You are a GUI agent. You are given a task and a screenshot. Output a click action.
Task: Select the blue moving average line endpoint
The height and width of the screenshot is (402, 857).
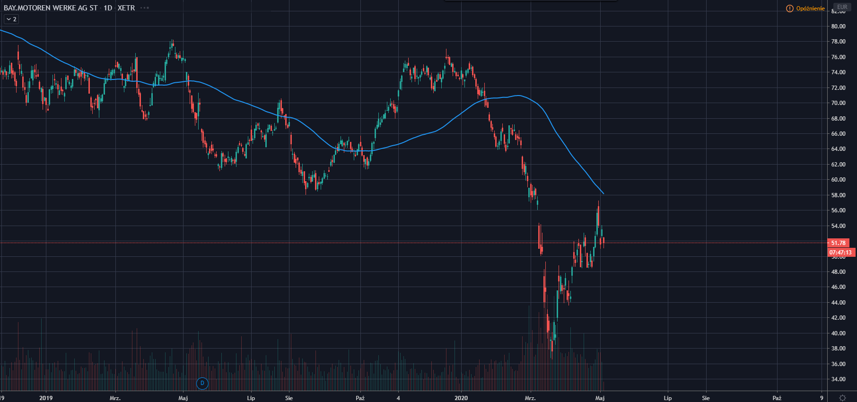603,193
